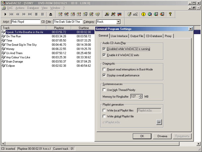Image resolution: width=202 pixels, height=152 pixels.
Task: Stop playback using the square Stop icon
Action: pos(36,14)
